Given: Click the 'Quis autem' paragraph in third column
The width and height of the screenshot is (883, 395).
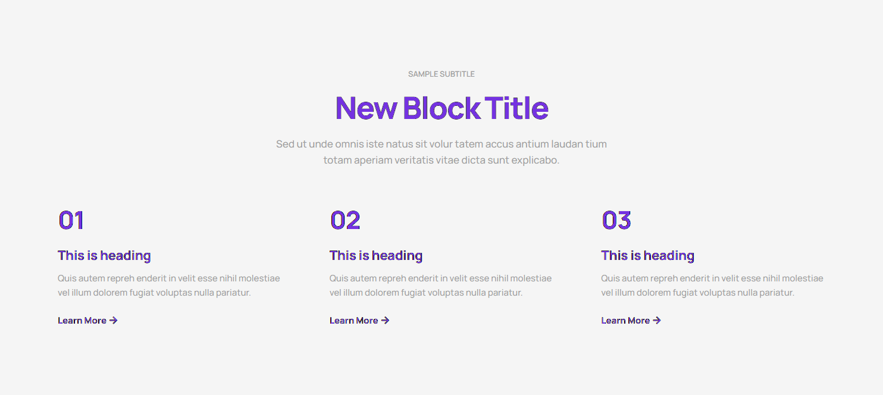Looking at the screenshot, I should (x=712, y=278).
